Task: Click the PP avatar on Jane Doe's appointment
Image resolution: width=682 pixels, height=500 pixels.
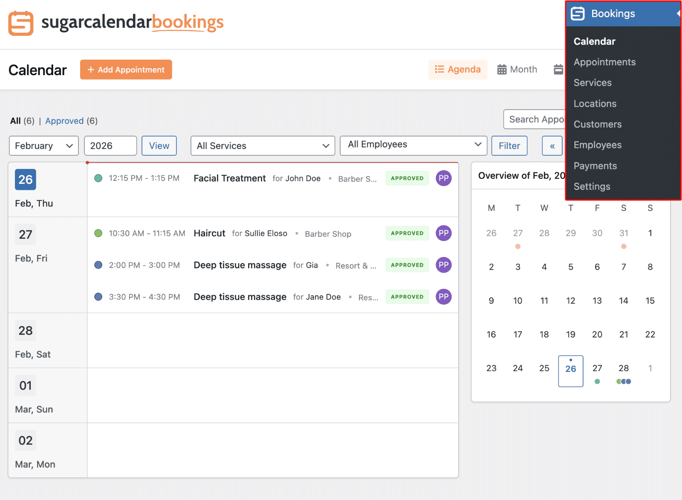Action: (x=443, y=297)
